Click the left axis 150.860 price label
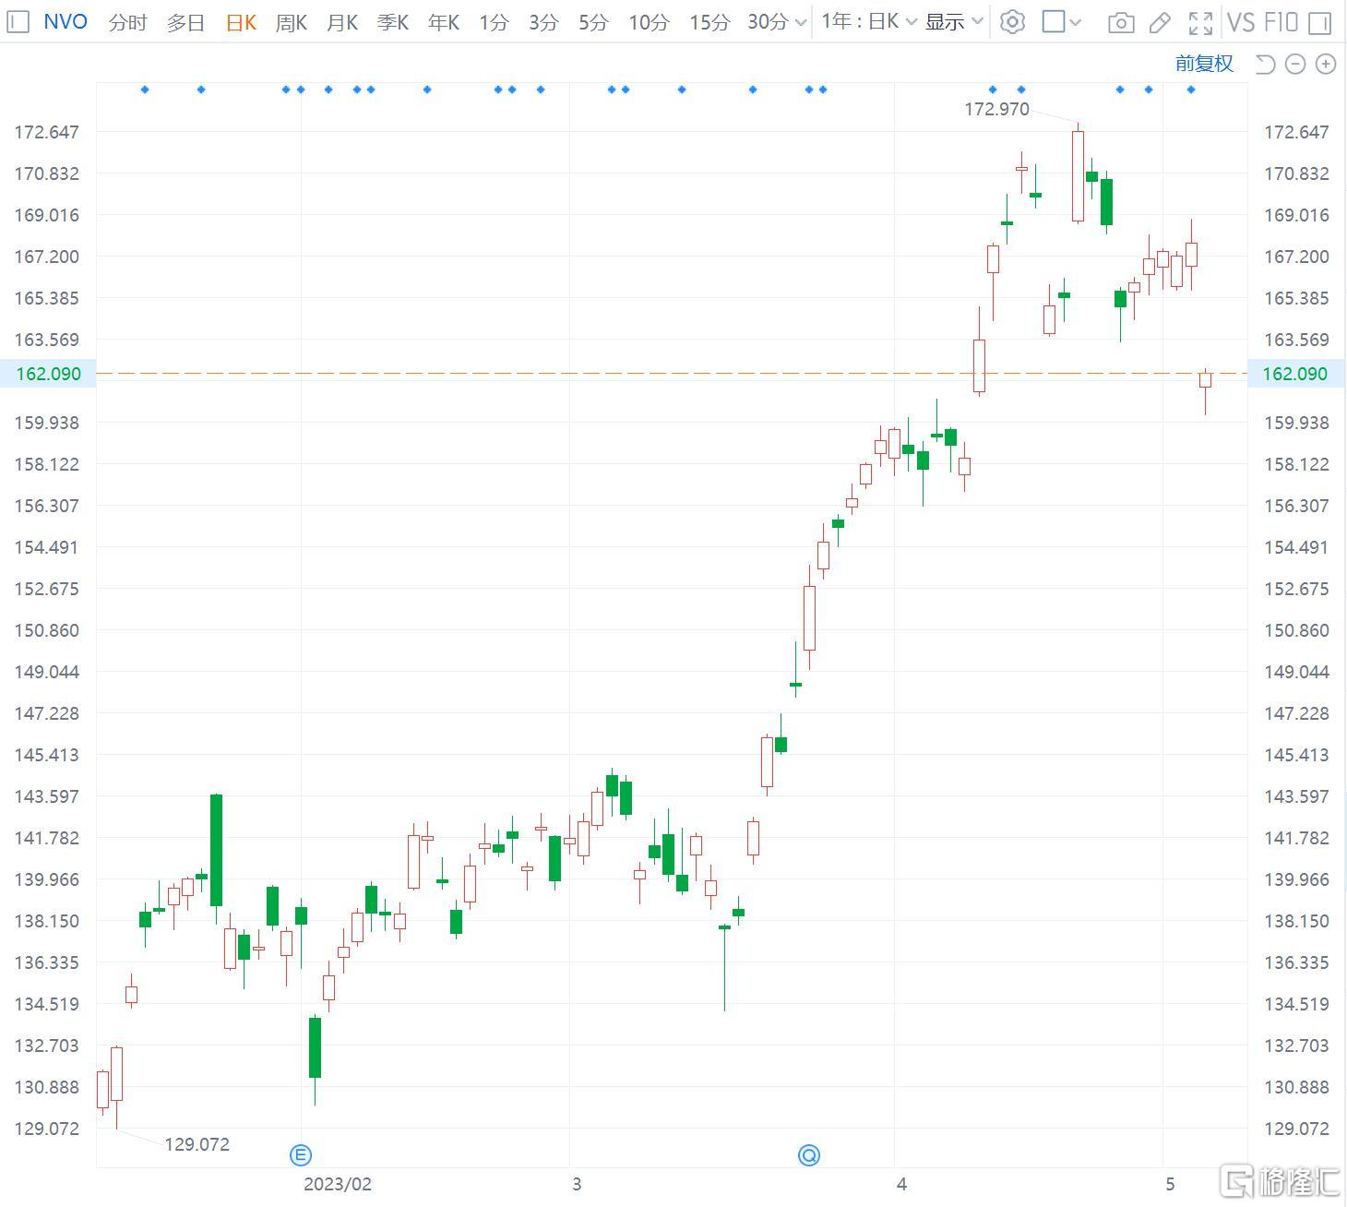 (46, 630)
